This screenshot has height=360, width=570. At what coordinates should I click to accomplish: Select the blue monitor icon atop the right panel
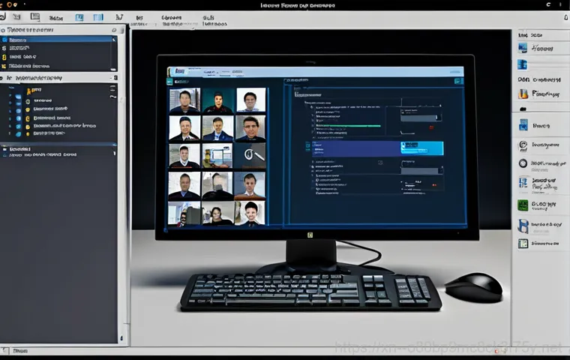pyautogui.click(x=523, y=47)
